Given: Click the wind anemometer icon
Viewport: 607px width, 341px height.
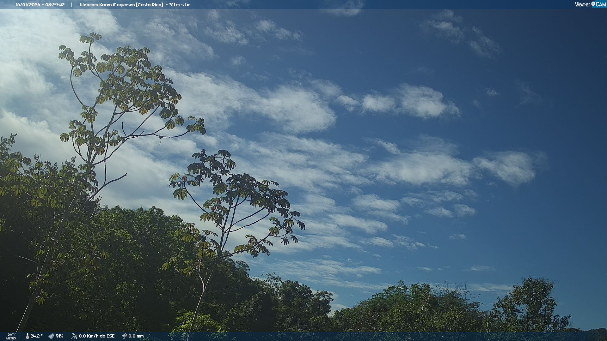Looking at the screenshot, I should coord(74,336).
